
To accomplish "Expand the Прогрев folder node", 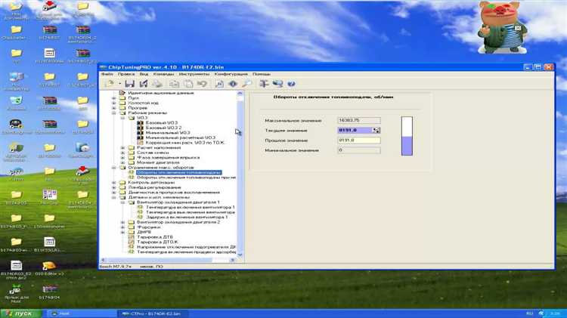I will pos(114,108).
